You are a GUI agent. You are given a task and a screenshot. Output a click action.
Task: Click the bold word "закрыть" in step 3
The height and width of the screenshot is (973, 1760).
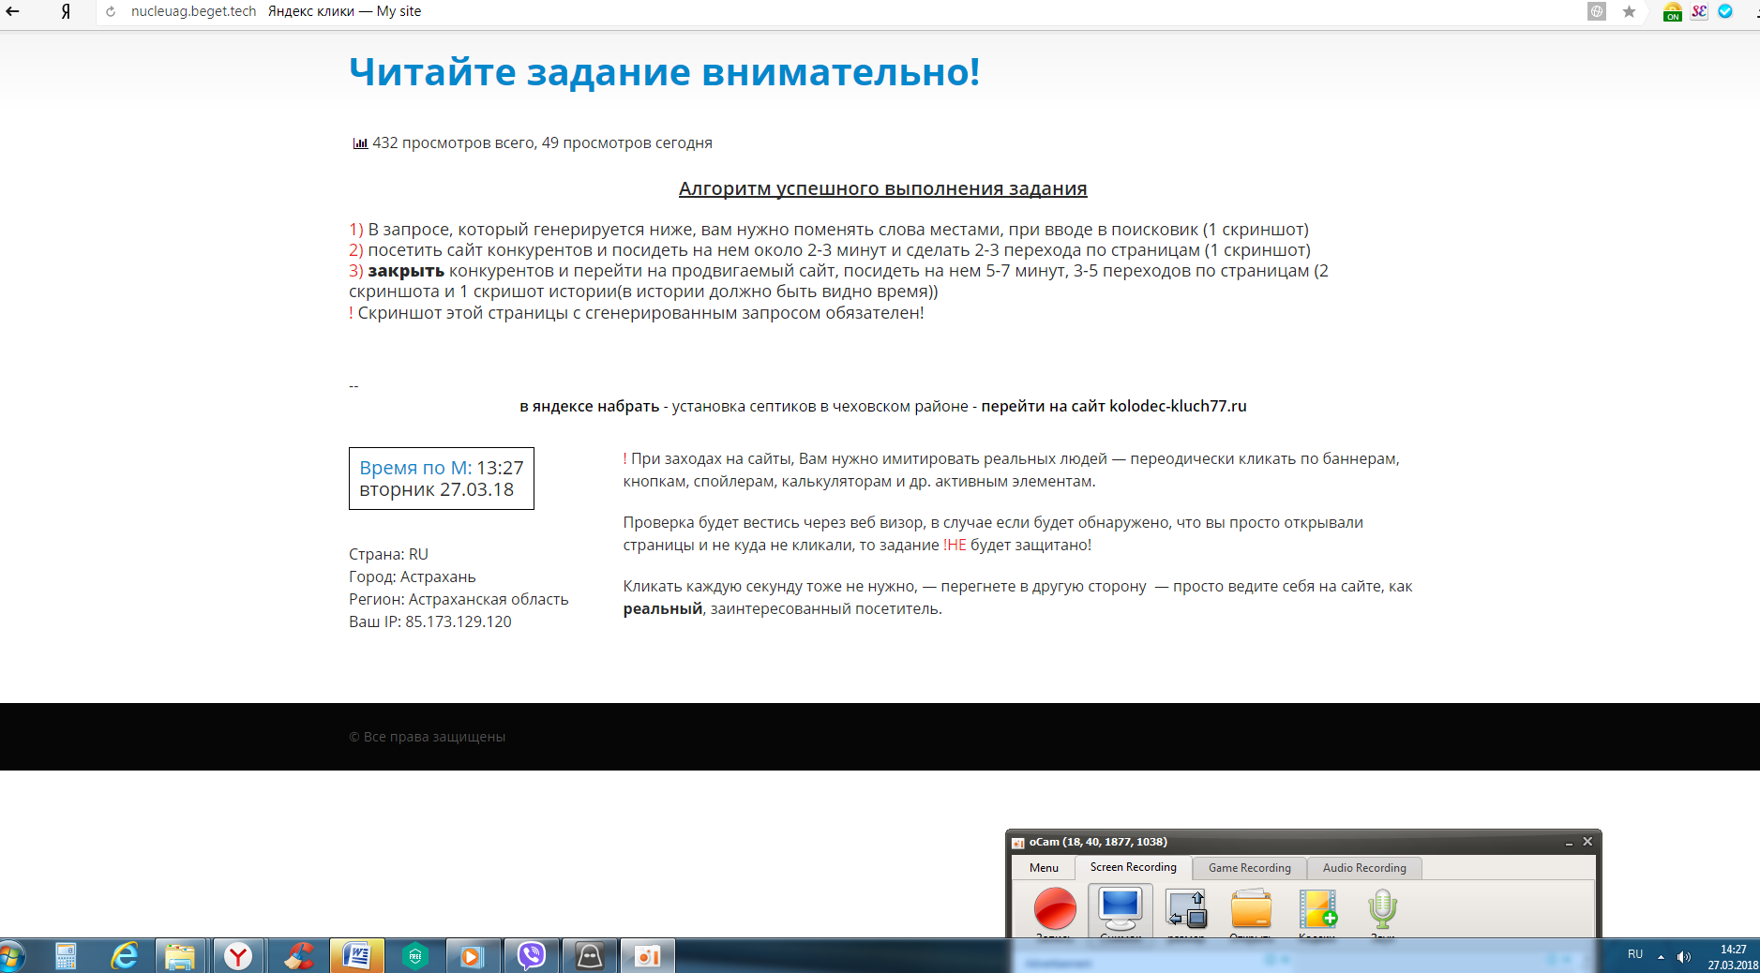[x=406, y=271]
